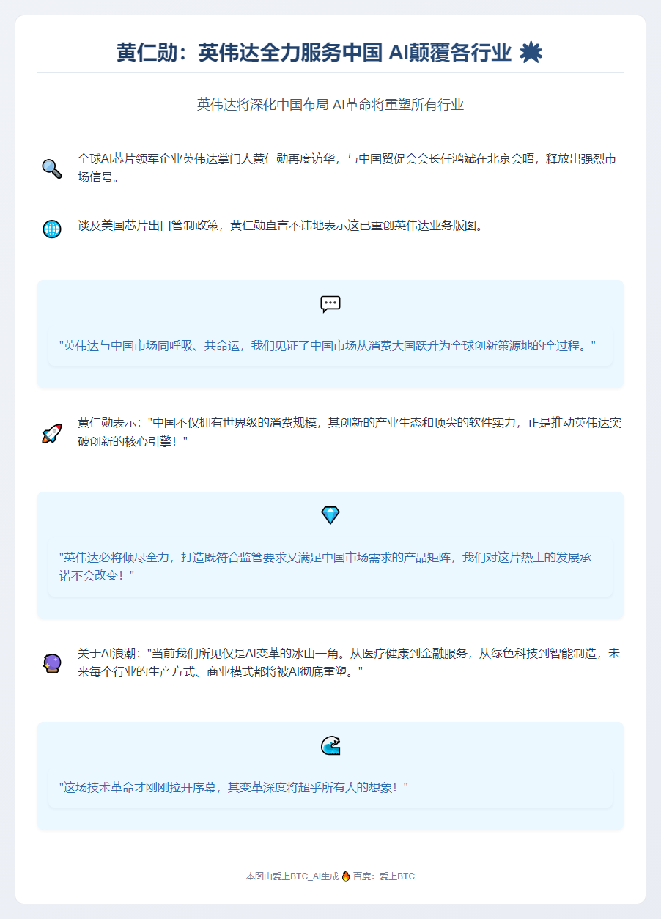Click the purple crystal ball icon
661x919 pixels.
(52, 663)
